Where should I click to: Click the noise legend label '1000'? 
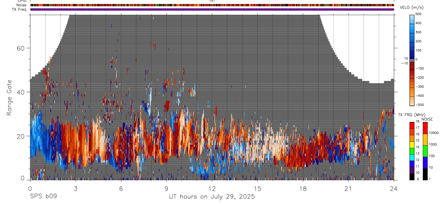point(432,144)
